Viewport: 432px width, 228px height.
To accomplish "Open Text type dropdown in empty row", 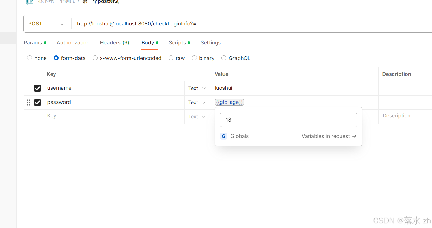I will tap(197, 117).
